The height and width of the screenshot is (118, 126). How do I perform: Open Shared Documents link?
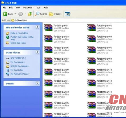[x=19, y=66]
